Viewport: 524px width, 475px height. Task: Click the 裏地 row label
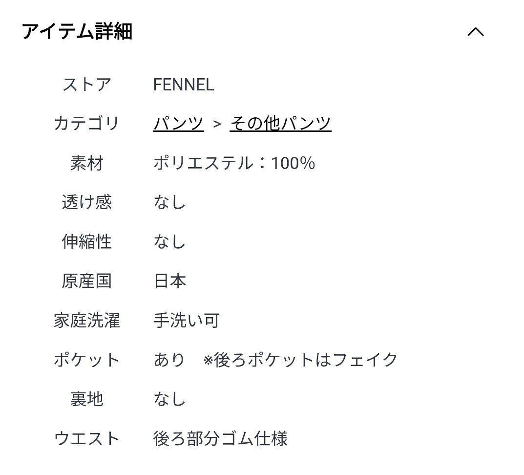tap(87, 399)
